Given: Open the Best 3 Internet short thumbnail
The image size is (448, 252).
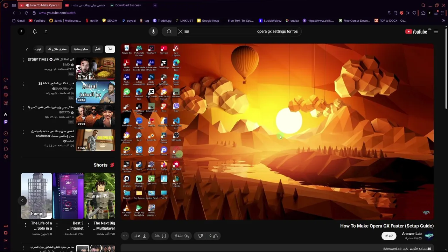Looking at the screenshot, I should [68, 196].
